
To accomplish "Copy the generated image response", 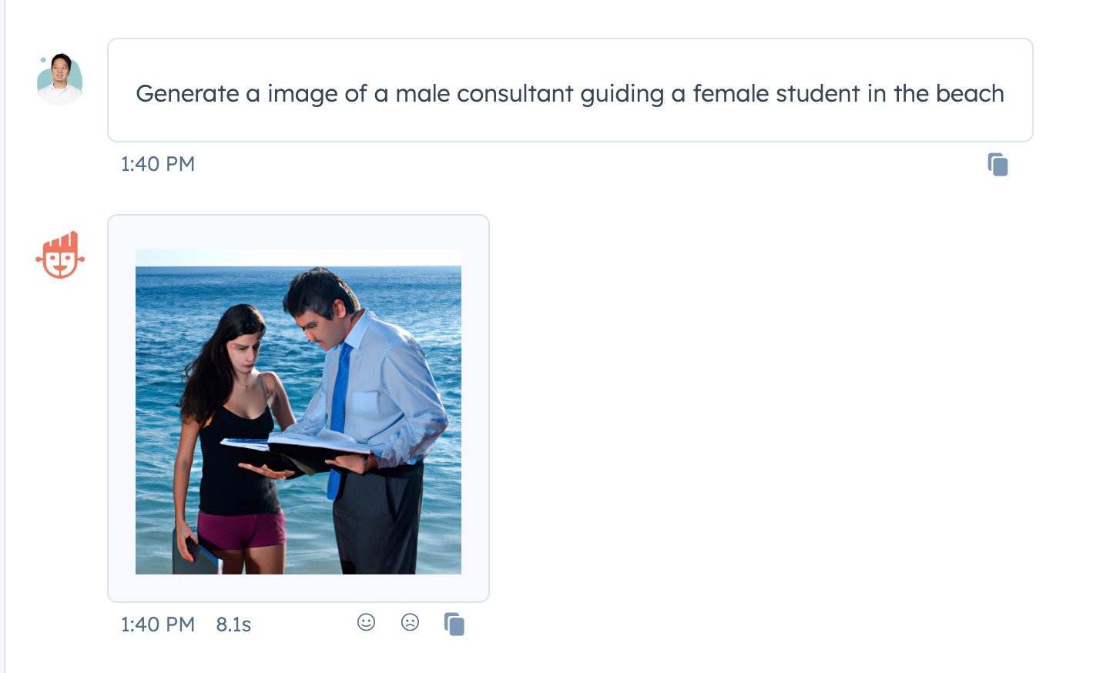I will point(454,624).
